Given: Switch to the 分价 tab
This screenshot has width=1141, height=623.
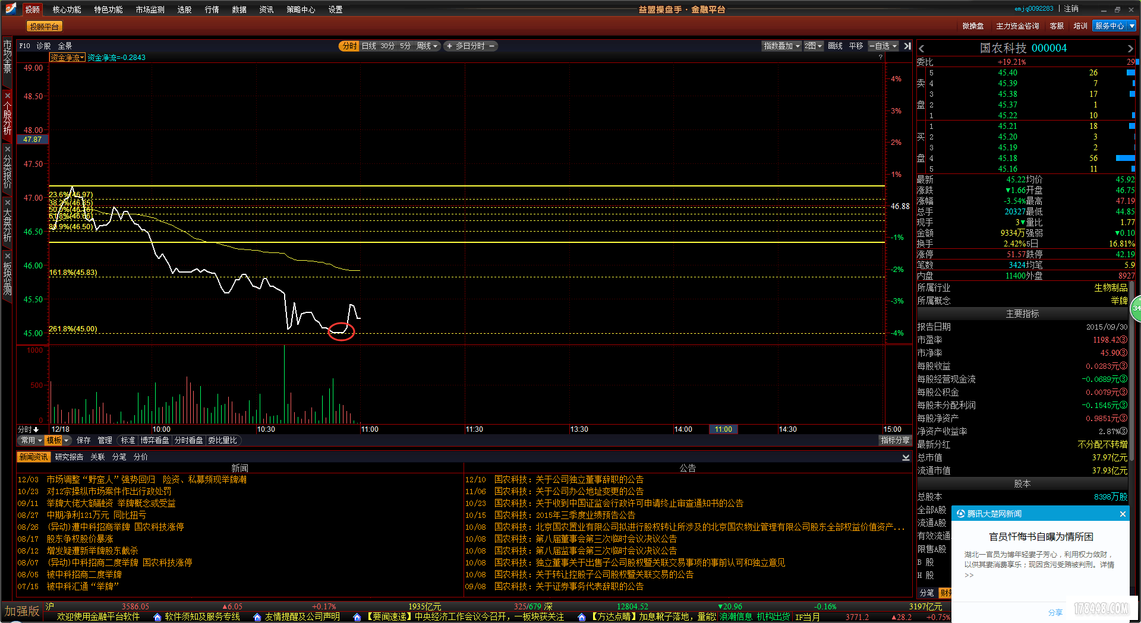Looking at the screenshot, I should click(140, 457).
